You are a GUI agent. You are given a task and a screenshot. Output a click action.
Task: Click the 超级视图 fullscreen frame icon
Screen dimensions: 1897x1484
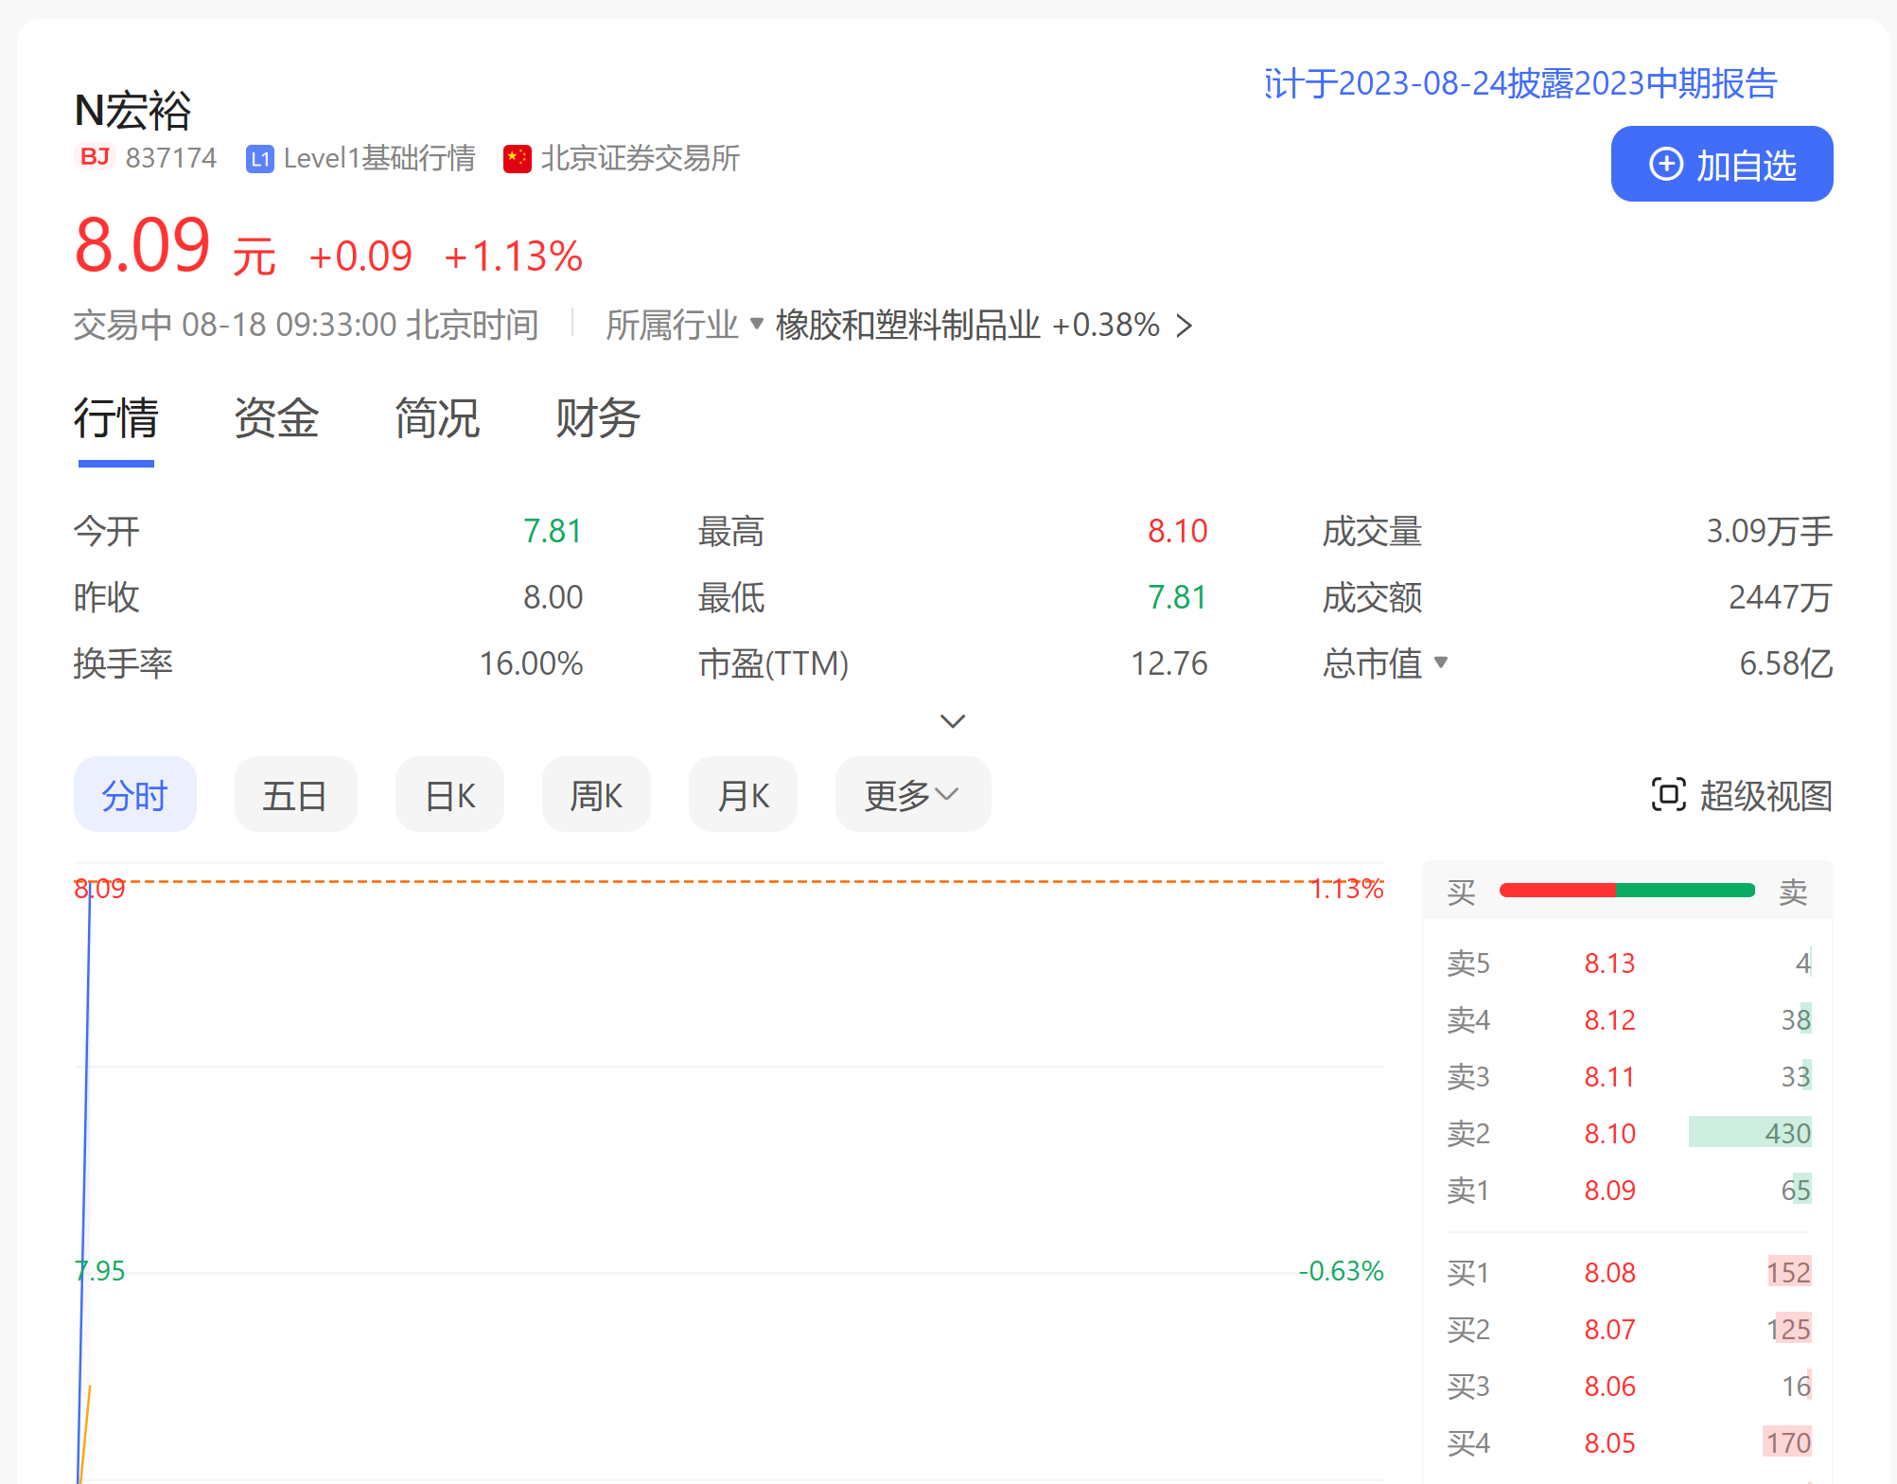point(1668,794)
